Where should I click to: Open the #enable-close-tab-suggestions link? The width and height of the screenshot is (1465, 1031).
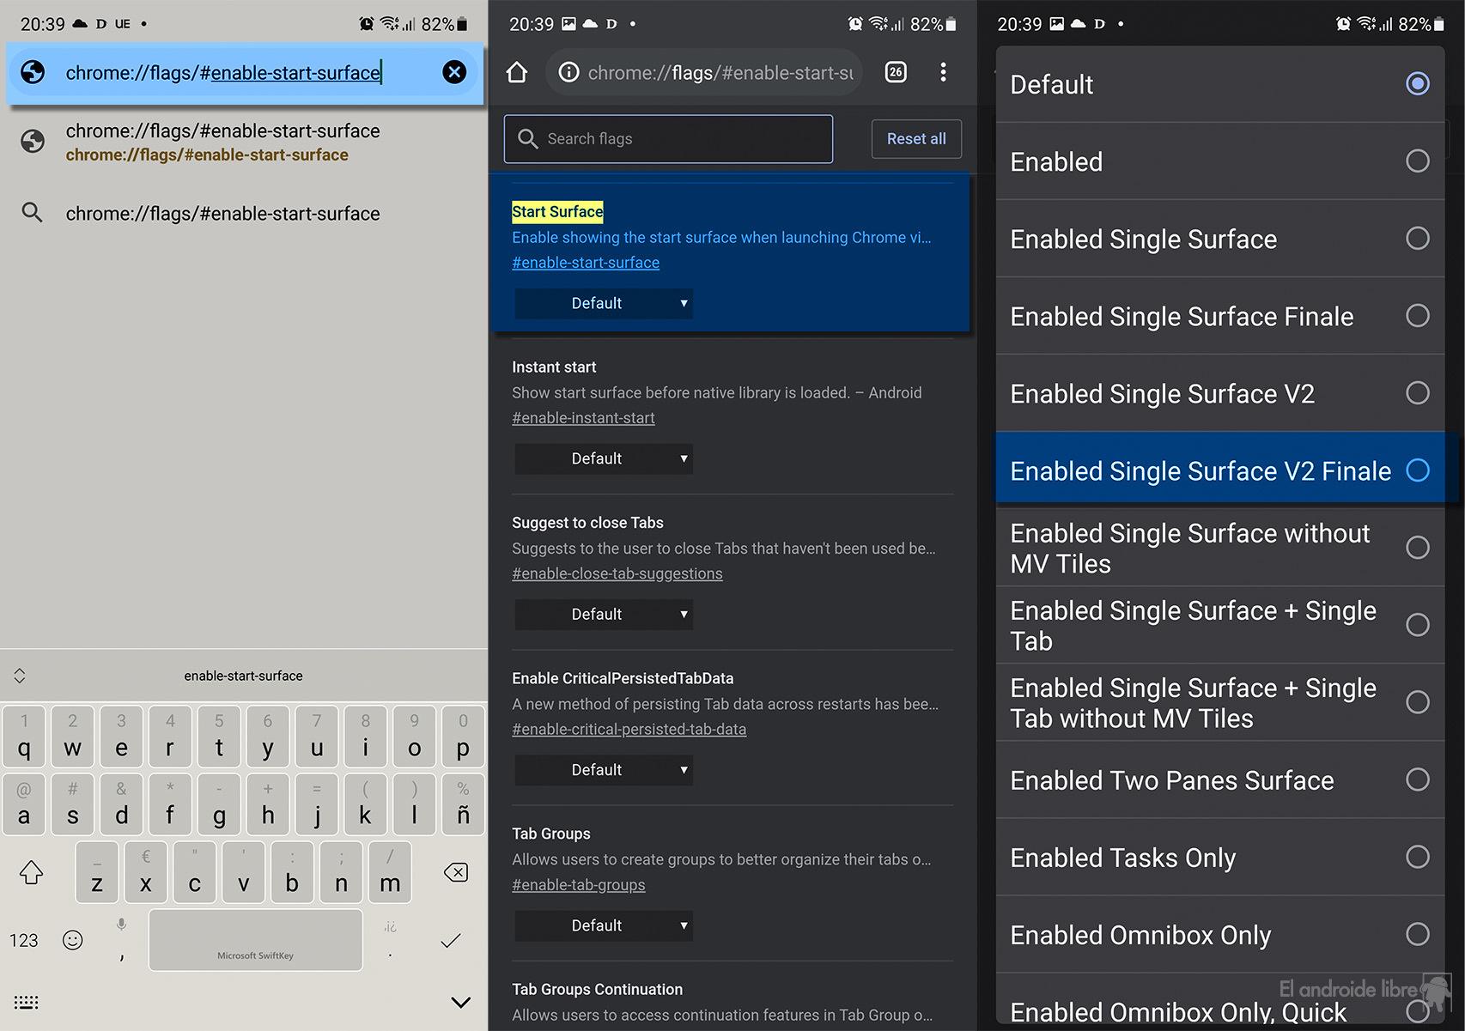click(x=617, y=573)
